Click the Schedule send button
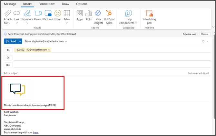Viewport: 216px width, 136px height. click(189, 34)
